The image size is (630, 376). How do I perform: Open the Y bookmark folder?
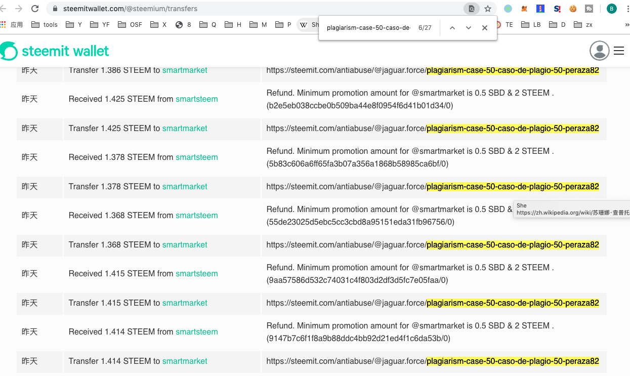(x=74, y=24)
